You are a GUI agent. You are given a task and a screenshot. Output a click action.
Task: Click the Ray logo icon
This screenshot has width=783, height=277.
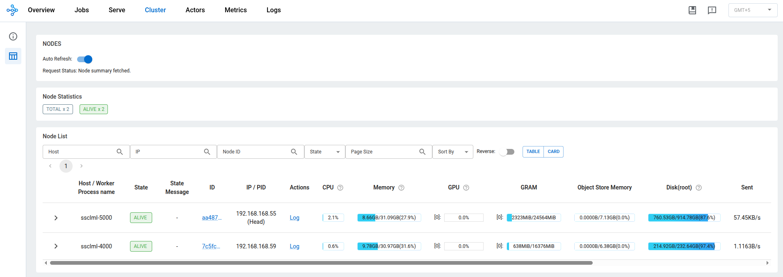(x=12, y=10)
